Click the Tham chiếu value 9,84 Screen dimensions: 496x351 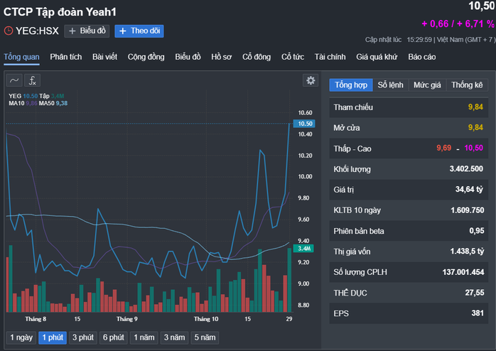475,107
